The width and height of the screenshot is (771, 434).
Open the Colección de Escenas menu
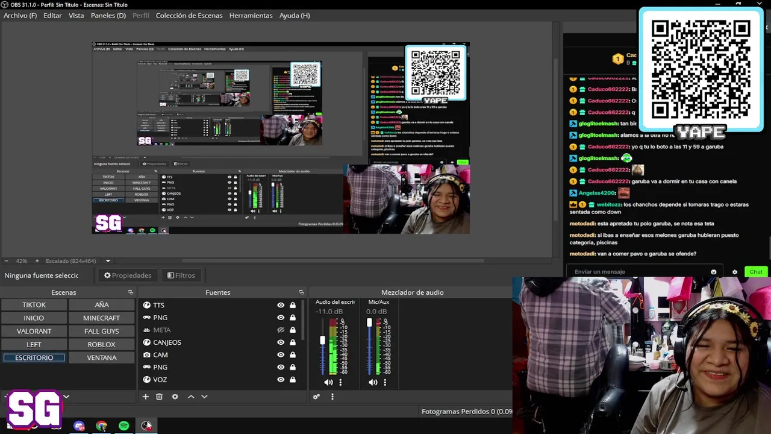click(x=189, y=15)
